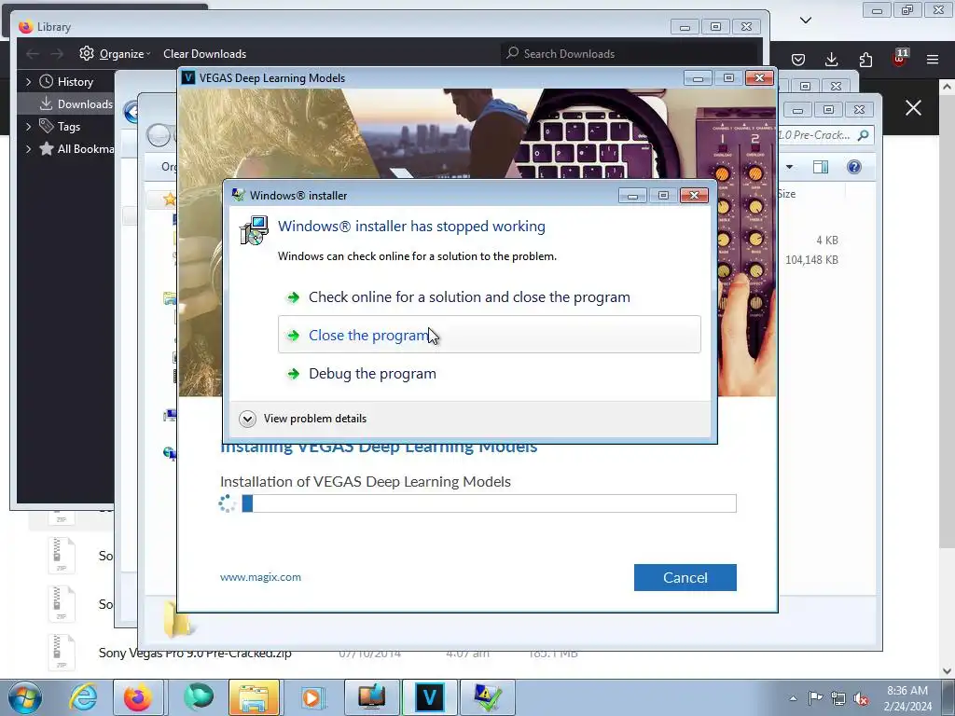Click the installation progress bar
Image resolution: width=955 pixels, height=716 pixels.
point(489,503)
